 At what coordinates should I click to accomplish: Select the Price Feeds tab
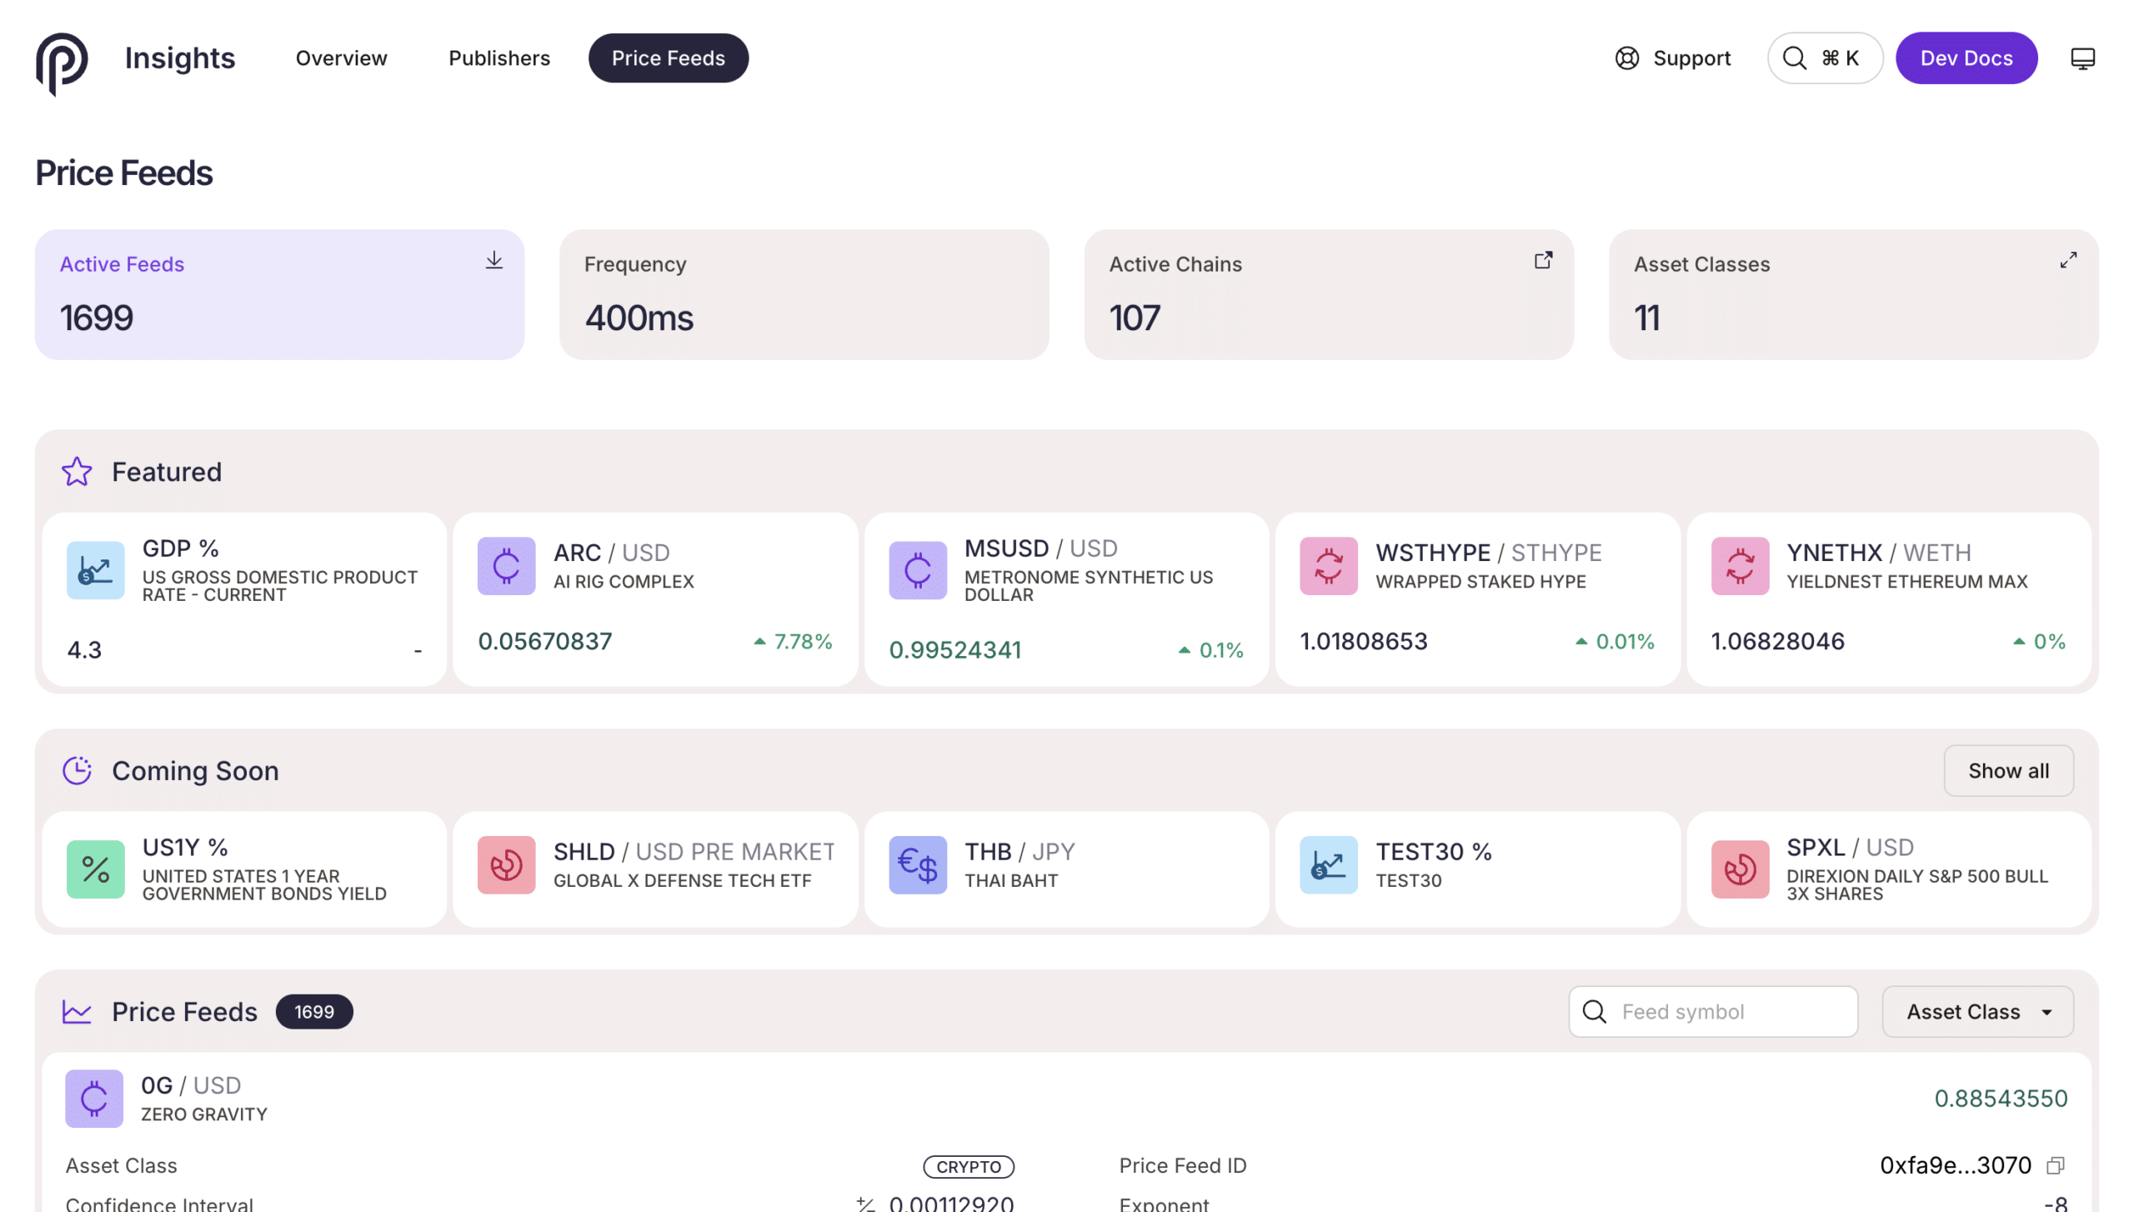coord(668,58)
